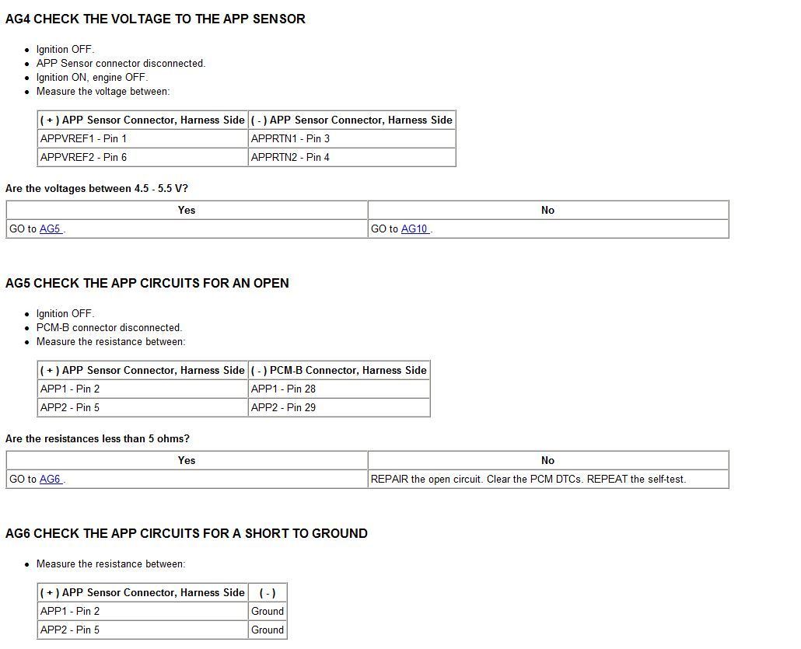Click the APP1 - Pin 28 cell
The image size is (801, 649).
click(283, 389)
